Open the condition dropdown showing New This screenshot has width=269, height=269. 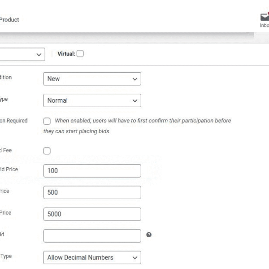(92, 79)
